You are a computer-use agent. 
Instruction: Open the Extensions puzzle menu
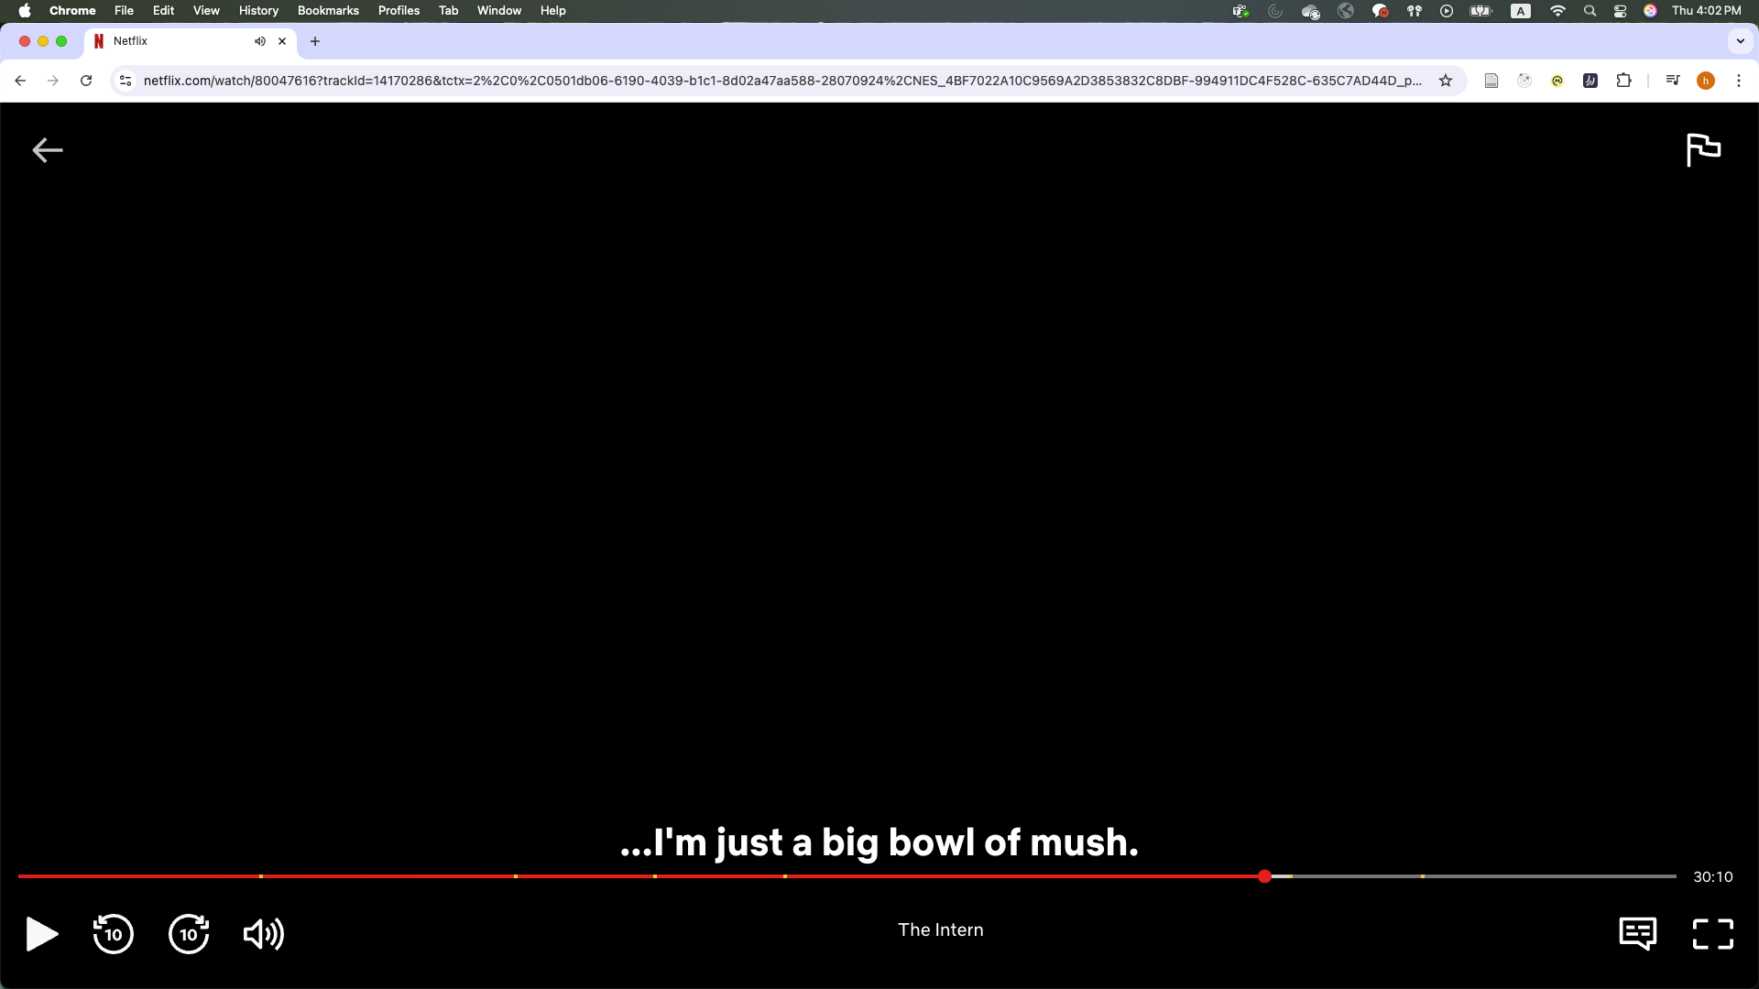click(x=1623, y=81)
